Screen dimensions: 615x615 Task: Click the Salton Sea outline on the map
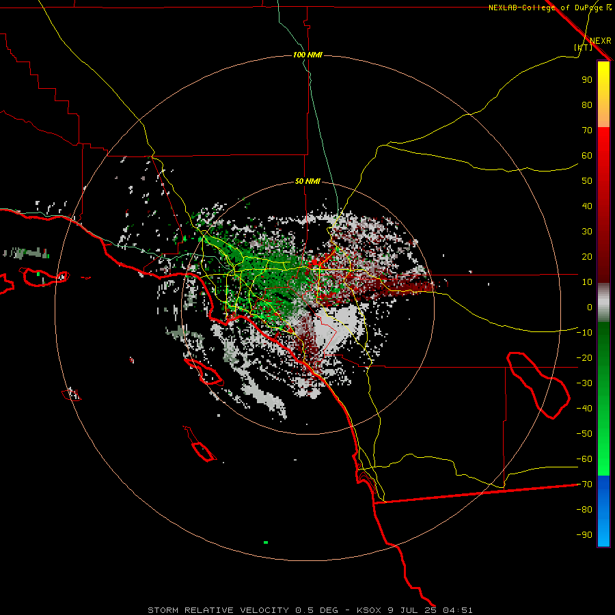click(x=538, y=385)
